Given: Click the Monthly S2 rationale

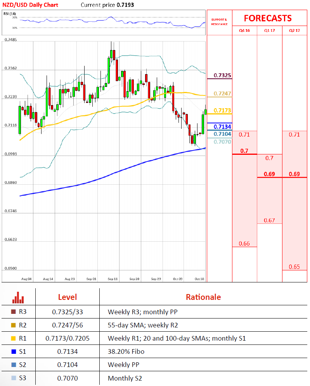Looking at the screenshot, I should (125, 378).
